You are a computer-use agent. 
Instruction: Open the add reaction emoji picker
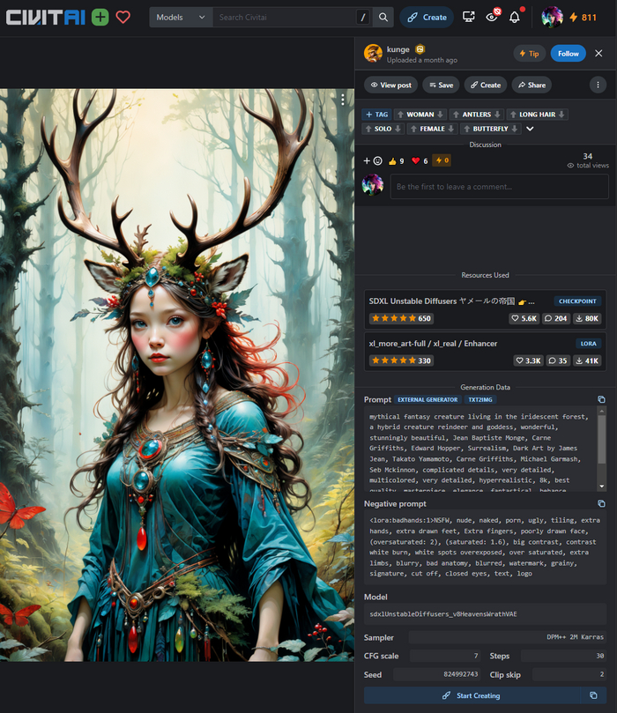[373, 160]
